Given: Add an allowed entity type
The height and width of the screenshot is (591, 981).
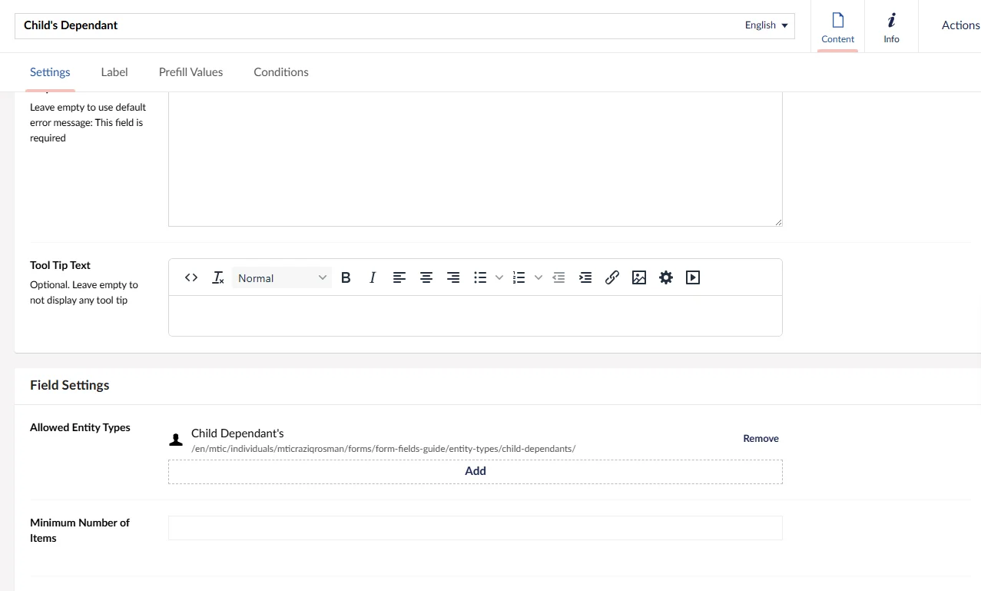Looking at the screenshot, I should point(475,471).
